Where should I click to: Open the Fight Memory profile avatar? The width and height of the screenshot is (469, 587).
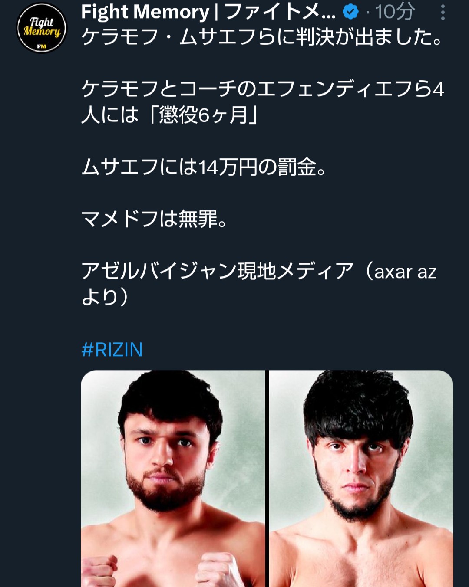pos(42,28)
